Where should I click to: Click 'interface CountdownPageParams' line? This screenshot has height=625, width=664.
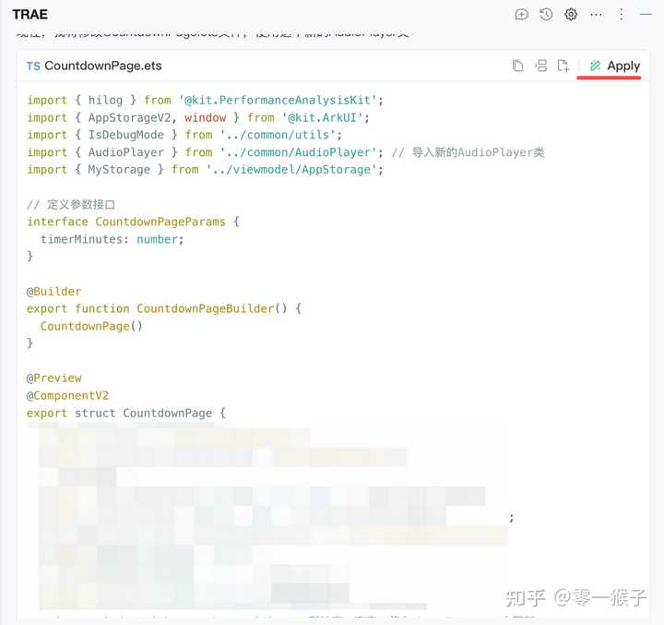pos(133,222)
